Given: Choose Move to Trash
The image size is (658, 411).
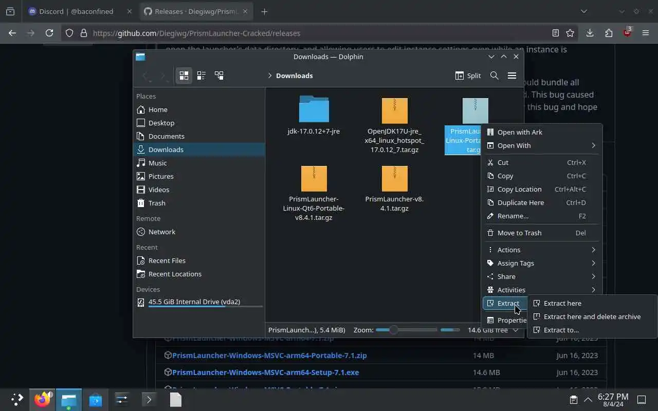Looking at the screenshot, I should (x=541, y=233).
